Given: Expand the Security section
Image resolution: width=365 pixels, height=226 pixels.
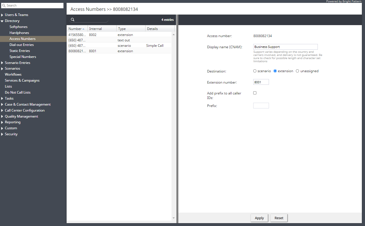Looking at the screenshot, I should [x=2, y=134].
